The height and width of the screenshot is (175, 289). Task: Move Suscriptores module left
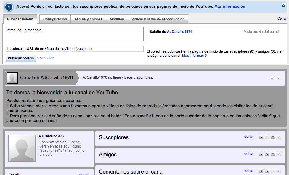pyautogui.click(x=261, y=137)
